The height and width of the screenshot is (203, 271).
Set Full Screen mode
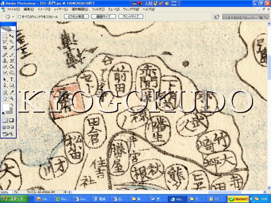(x=12, y=127)
